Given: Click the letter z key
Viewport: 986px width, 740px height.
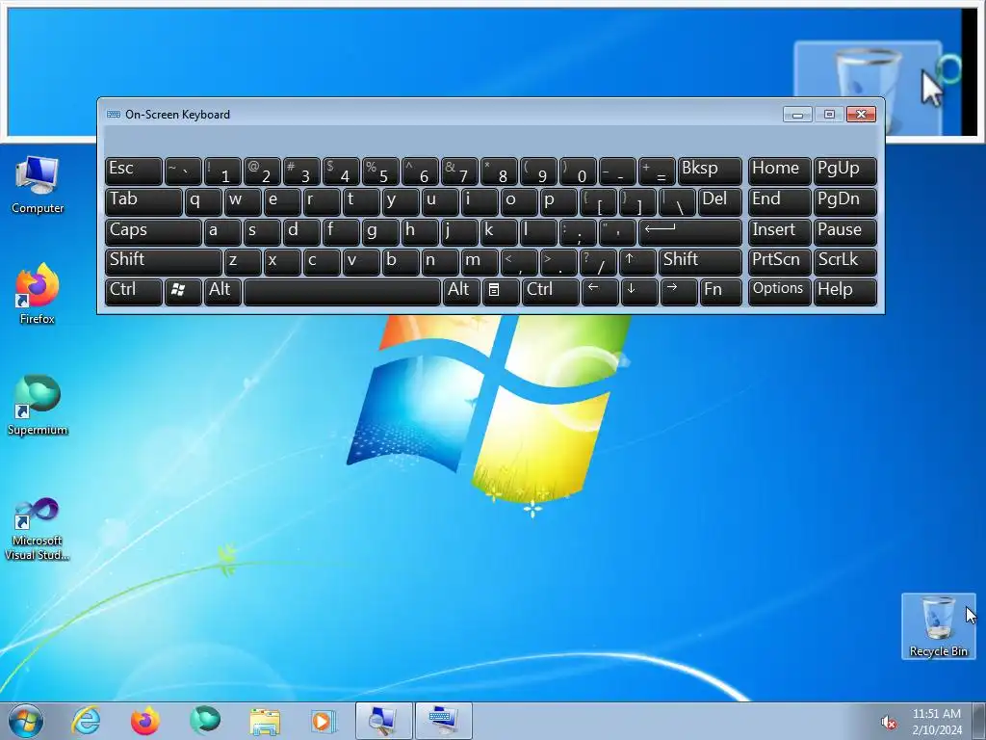Looking at the screenshot, I should coord(243,262).
